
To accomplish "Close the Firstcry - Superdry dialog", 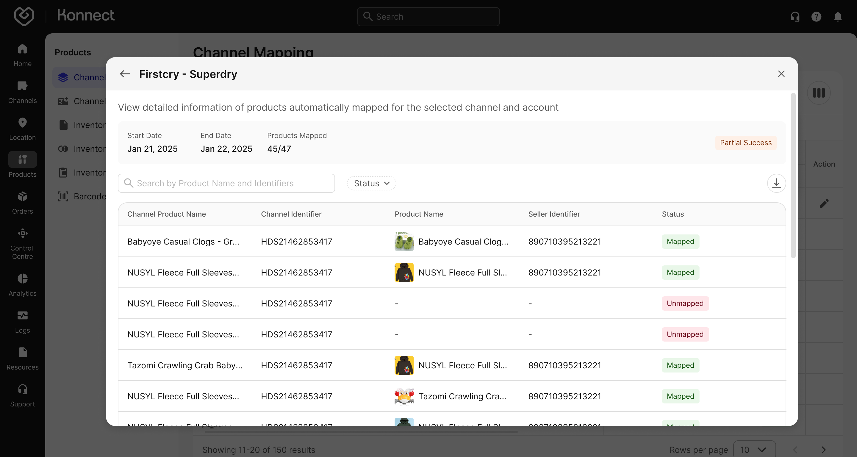I will pos(781,74).
